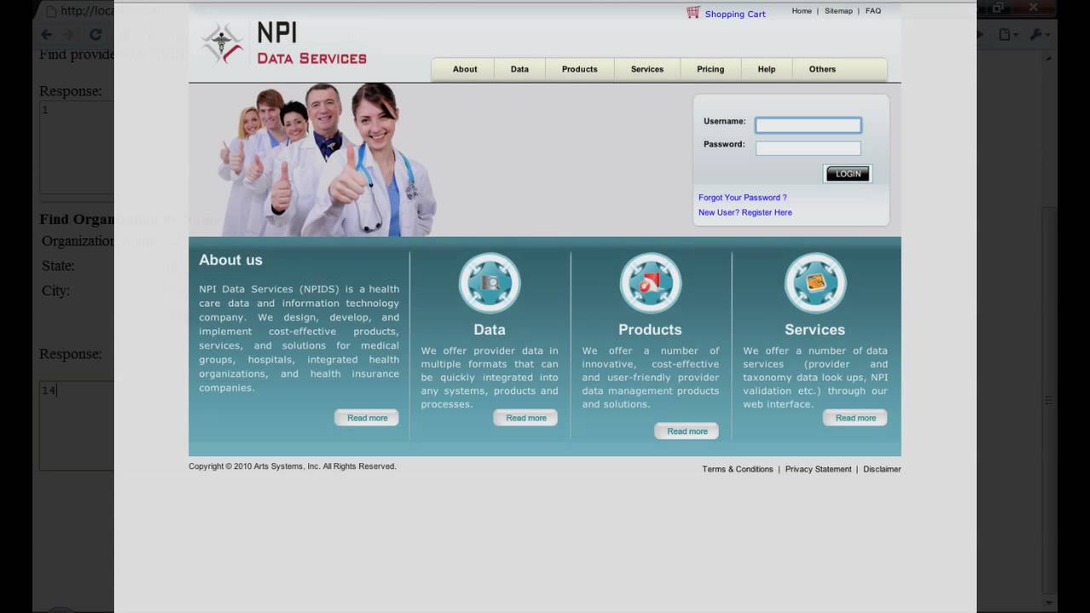This screenshot has height=613, width=1090.
Task: Click New User Register Here link
Action: pyautogui.click(x=745, y=213)
